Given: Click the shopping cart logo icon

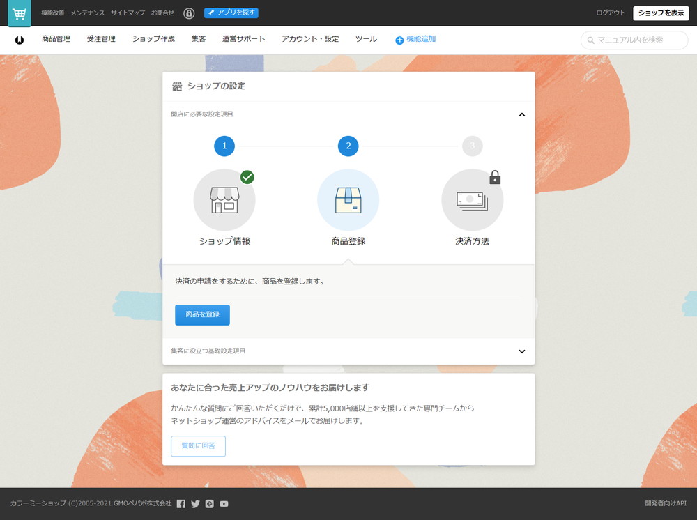Looking at the screenshot, I should coord(20,13).
